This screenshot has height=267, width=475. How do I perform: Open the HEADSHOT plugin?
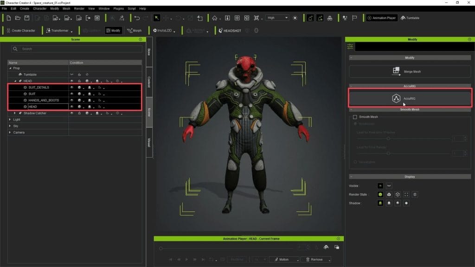(230, 31)
